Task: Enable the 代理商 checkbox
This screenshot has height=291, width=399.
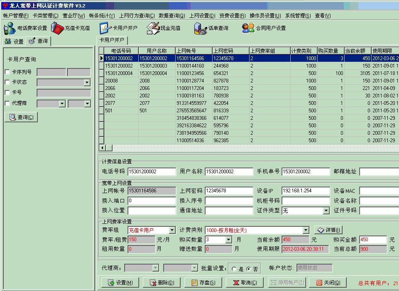Action: [x=7, y=103]
